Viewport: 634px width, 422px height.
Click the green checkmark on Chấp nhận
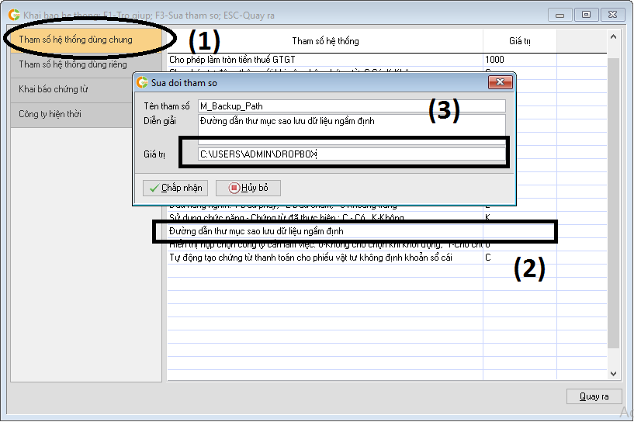coord(153,189)
